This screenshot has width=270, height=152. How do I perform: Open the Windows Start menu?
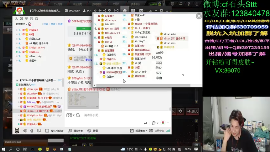coord(3,149)
